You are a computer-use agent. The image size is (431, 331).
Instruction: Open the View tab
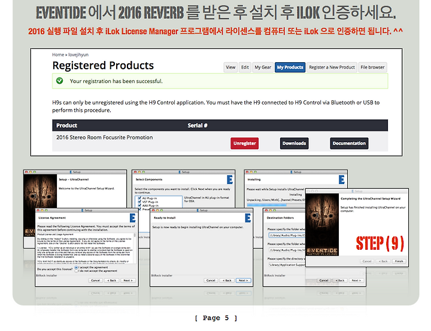pos(230,68)
